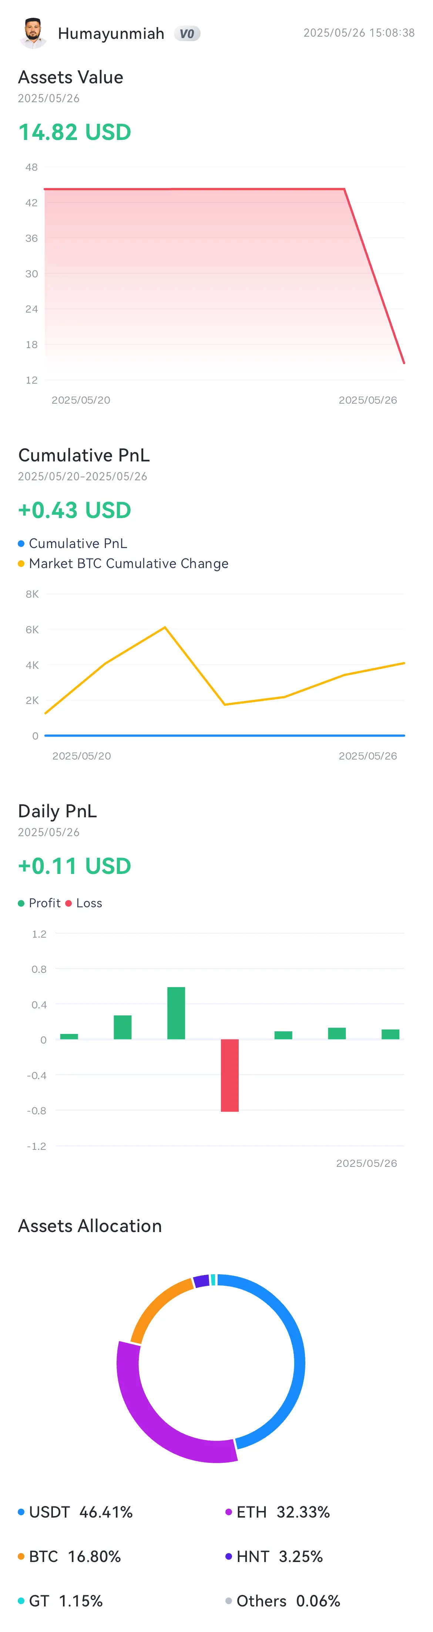The image size is (433, 1632).
Task: Click the yellow BTC line peak point
Action: pos(165,627)
